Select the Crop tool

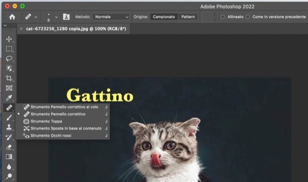tap(9, 78)
